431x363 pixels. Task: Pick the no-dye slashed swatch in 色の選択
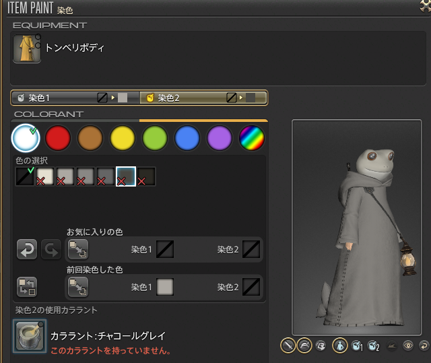pos(25,177)
